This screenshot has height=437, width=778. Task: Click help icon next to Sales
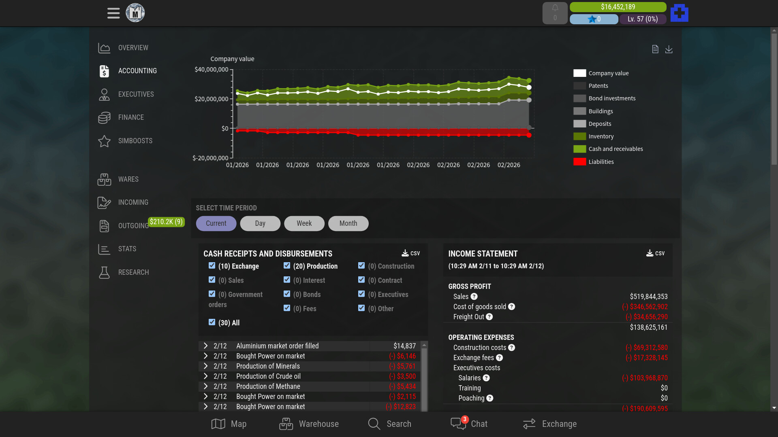[474, 297]
